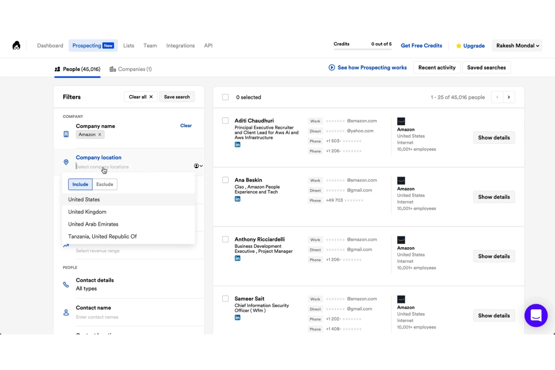Switch location filter to Include
This screenshot has height=370, width=555.
click(80, 184)
